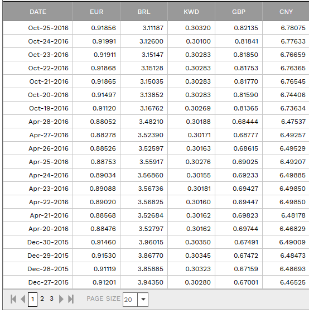
Task: Select the Apr-25-2016 date cell
Action: [x=38, y=161]
